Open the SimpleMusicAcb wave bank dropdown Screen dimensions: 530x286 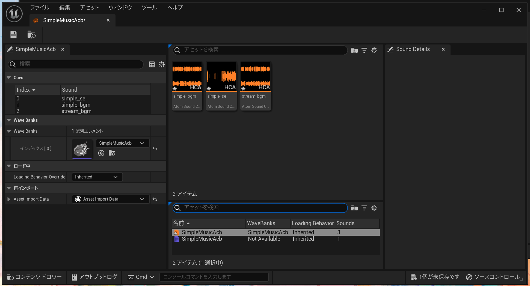[122, 143]
